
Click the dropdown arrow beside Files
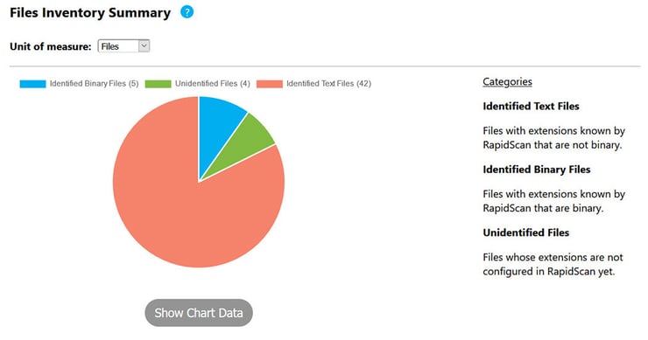(144, 45)
